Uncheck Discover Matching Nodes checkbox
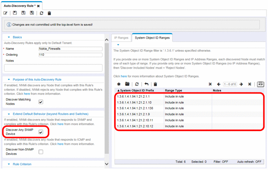 [41, 102]
